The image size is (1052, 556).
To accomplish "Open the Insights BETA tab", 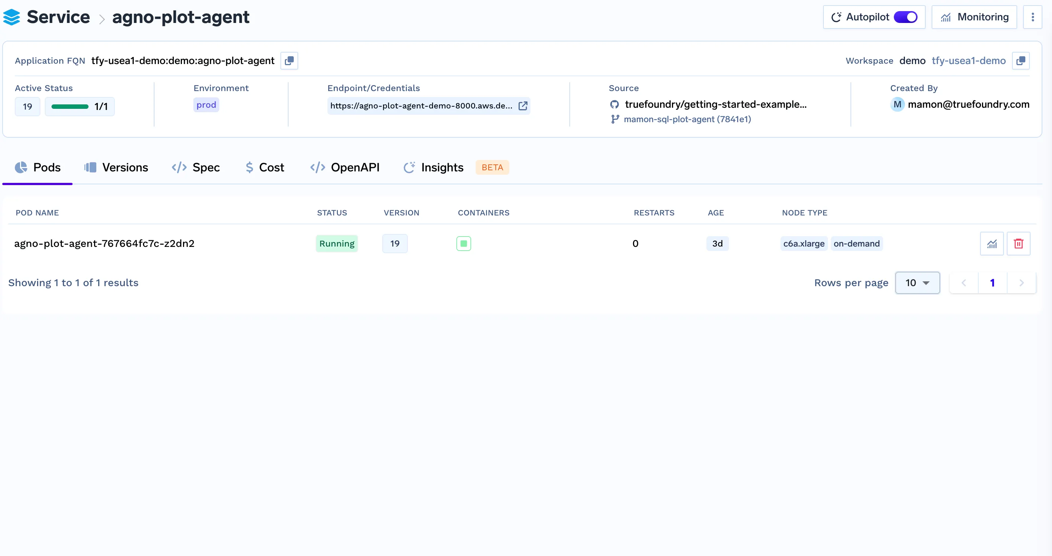I will 442,167.
